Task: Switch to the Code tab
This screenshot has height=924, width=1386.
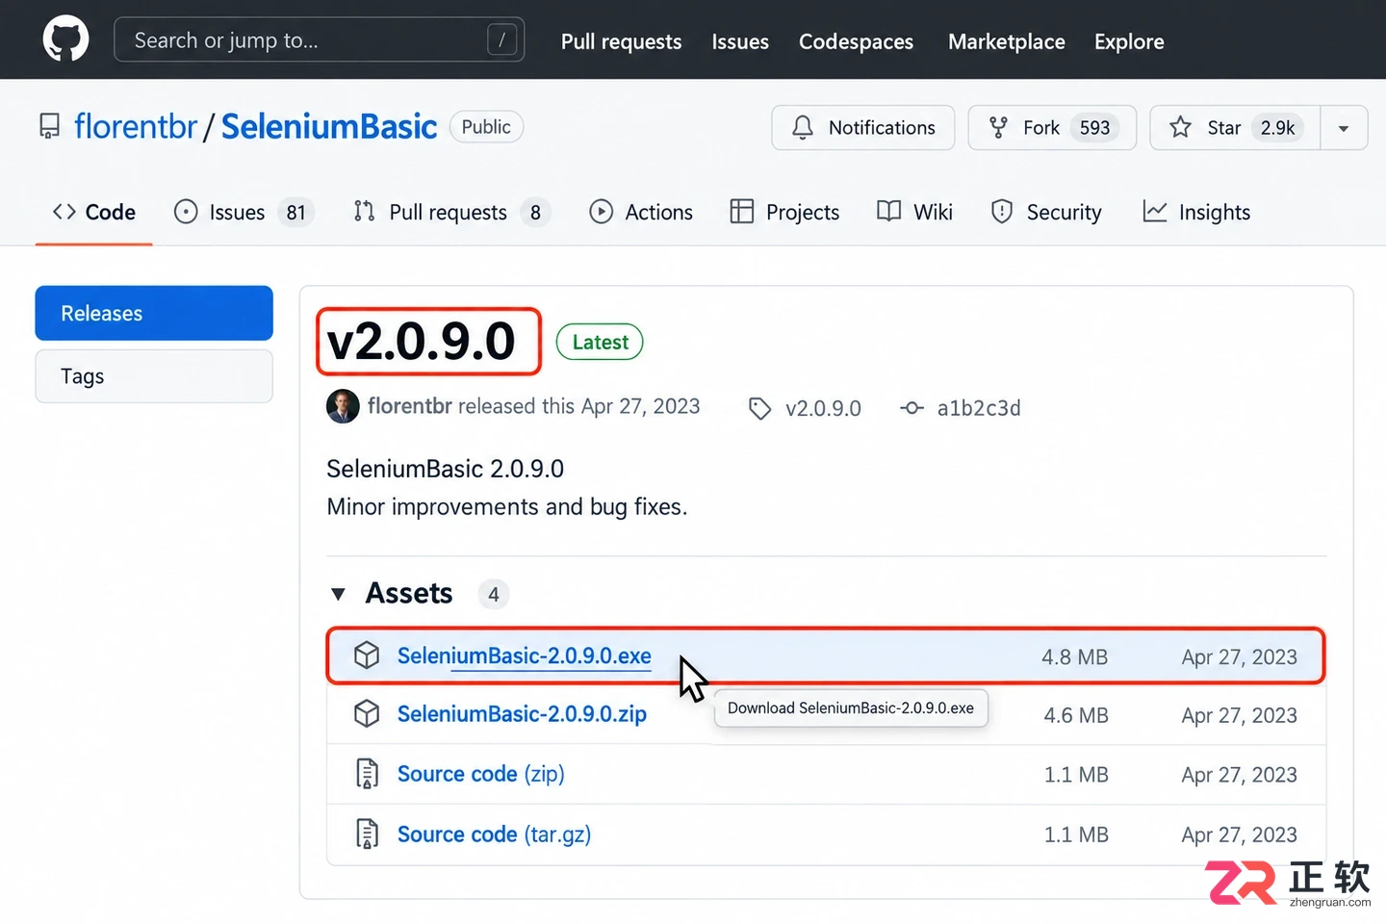Action: click(x=94, y=212)
